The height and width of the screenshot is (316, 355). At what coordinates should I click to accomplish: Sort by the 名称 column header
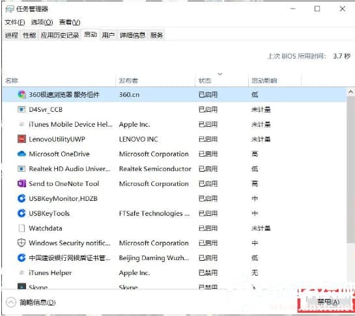pos(59,81)
